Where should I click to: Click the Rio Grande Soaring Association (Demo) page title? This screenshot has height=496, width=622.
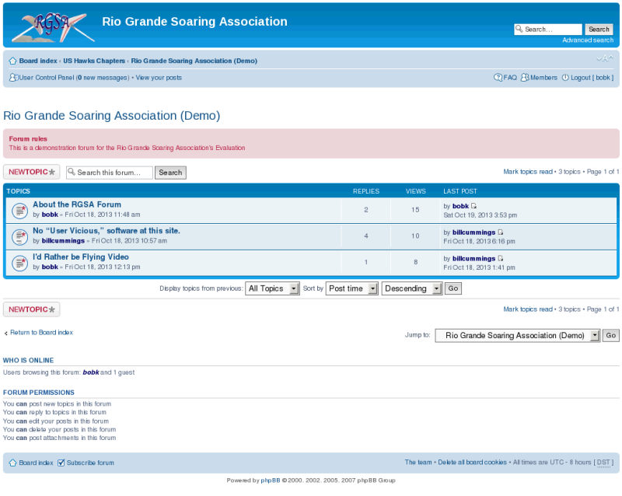(111, 116)
